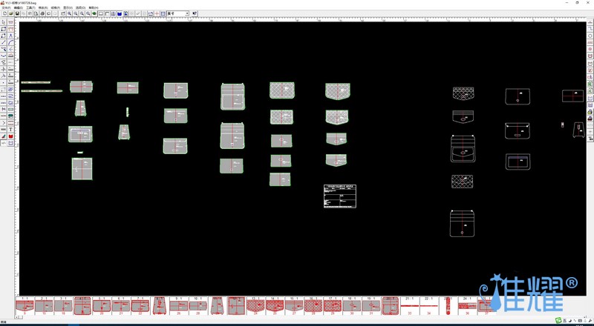
Task: Toggle the red crosshair icon in top toolbar
Action: [157, 13]
